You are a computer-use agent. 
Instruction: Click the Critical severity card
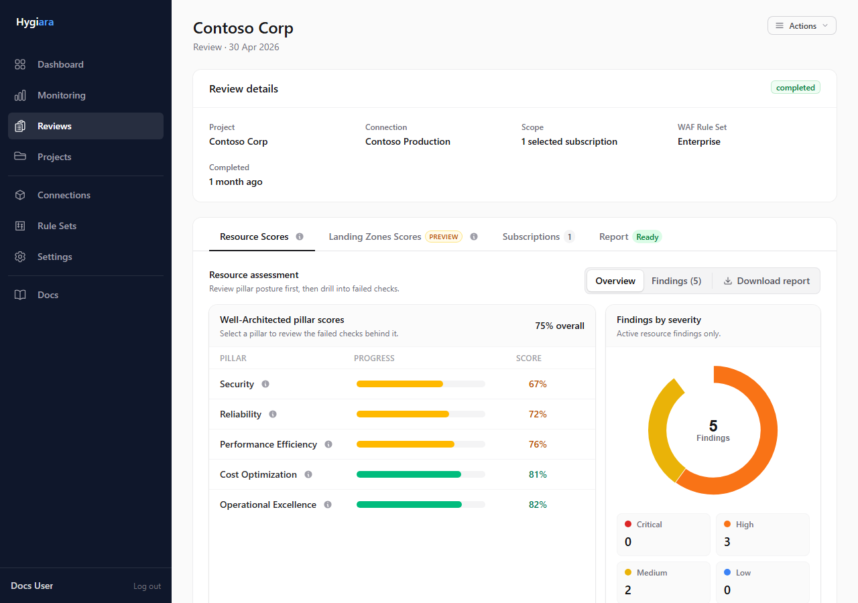pos(664,535)
